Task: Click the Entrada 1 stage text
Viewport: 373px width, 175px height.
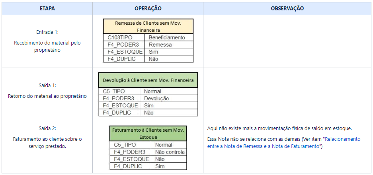Action: tap(47, 32)
